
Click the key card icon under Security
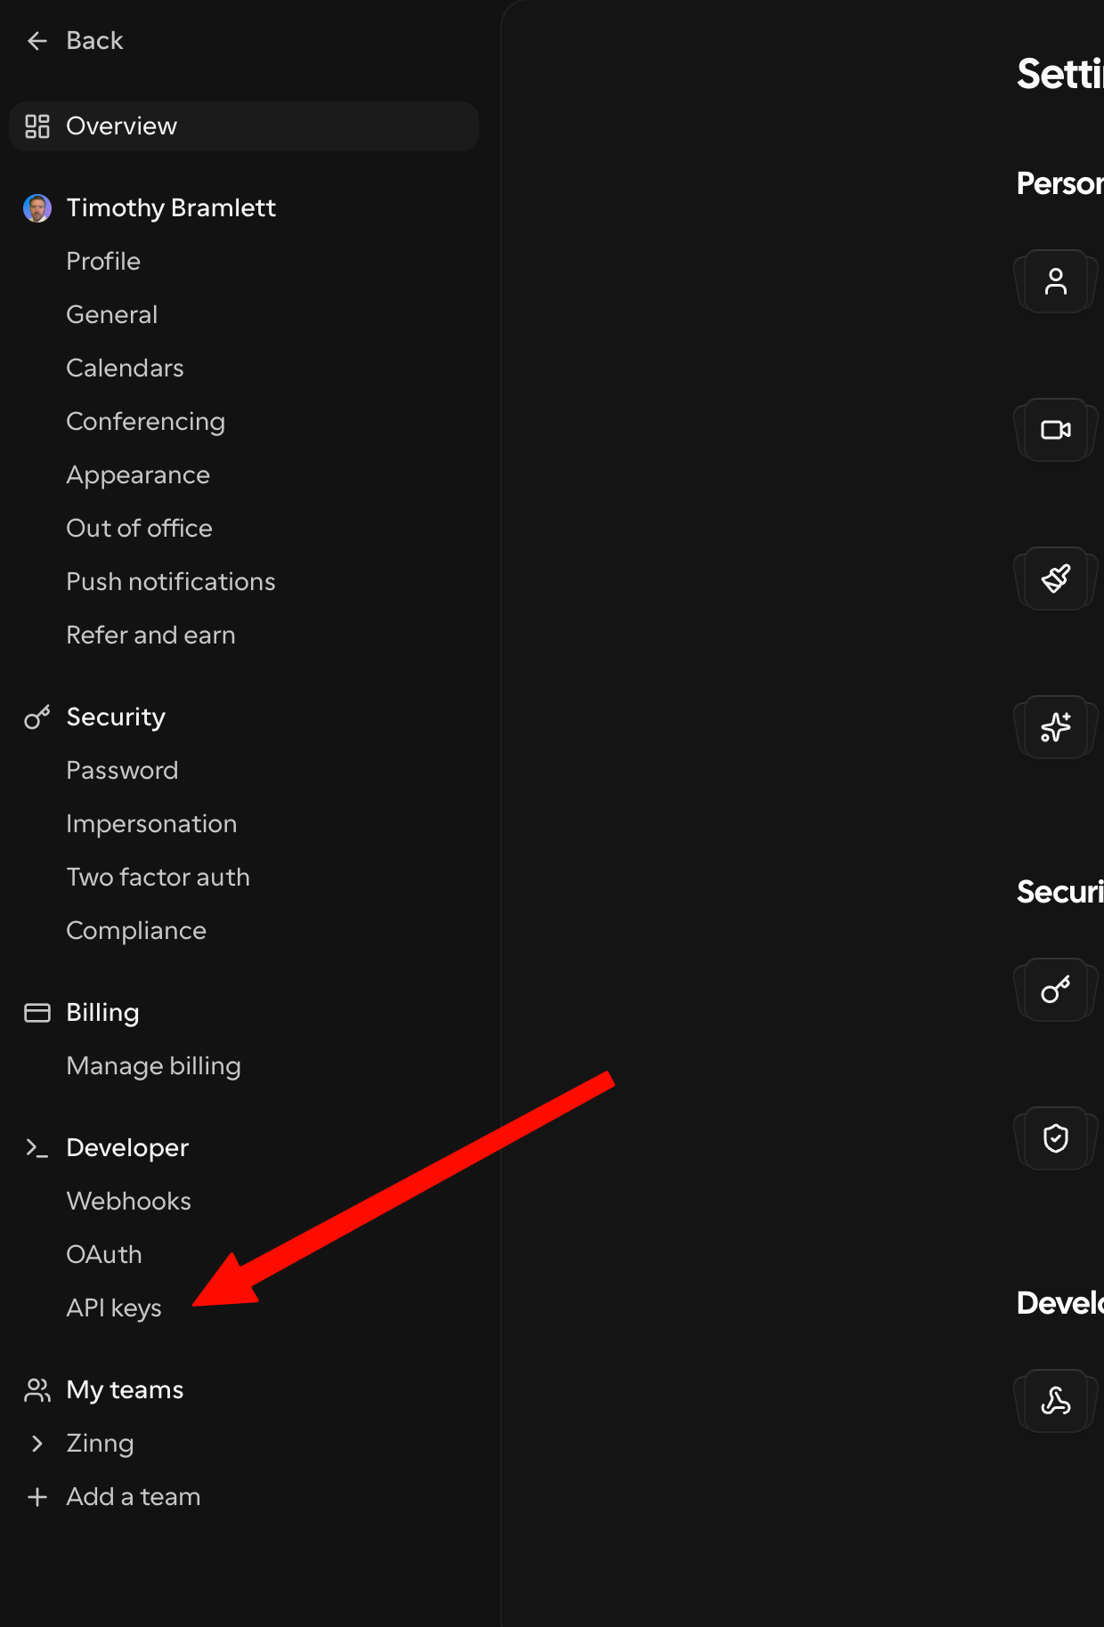pyautogui.click(x=1056, y=990)
